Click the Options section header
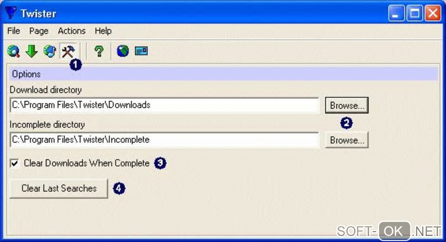Viewport: 446px width, 242px height. click(223, 74)
